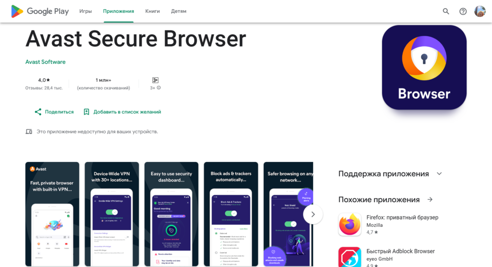Open the search magnifier icon
The width and height of the screenshot is (492, 267).
pyautogui.click(x=446, y=12)
